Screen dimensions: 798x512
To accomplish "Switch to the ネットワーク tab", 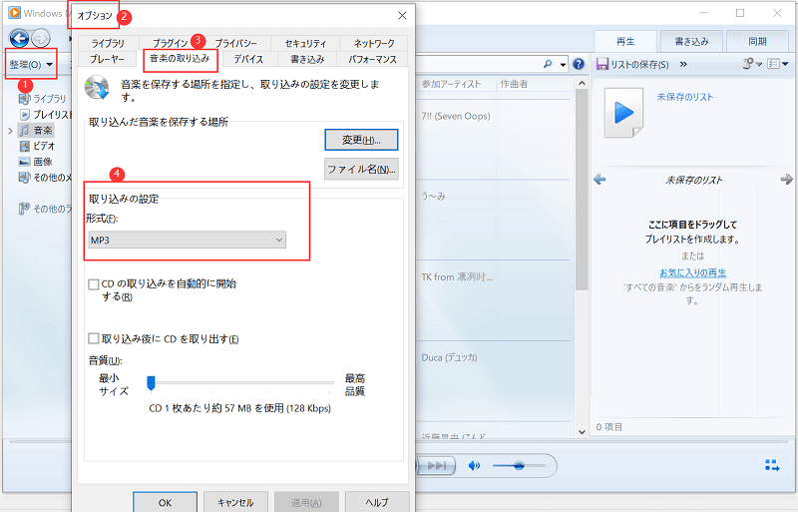I will (x=374, y=43).
